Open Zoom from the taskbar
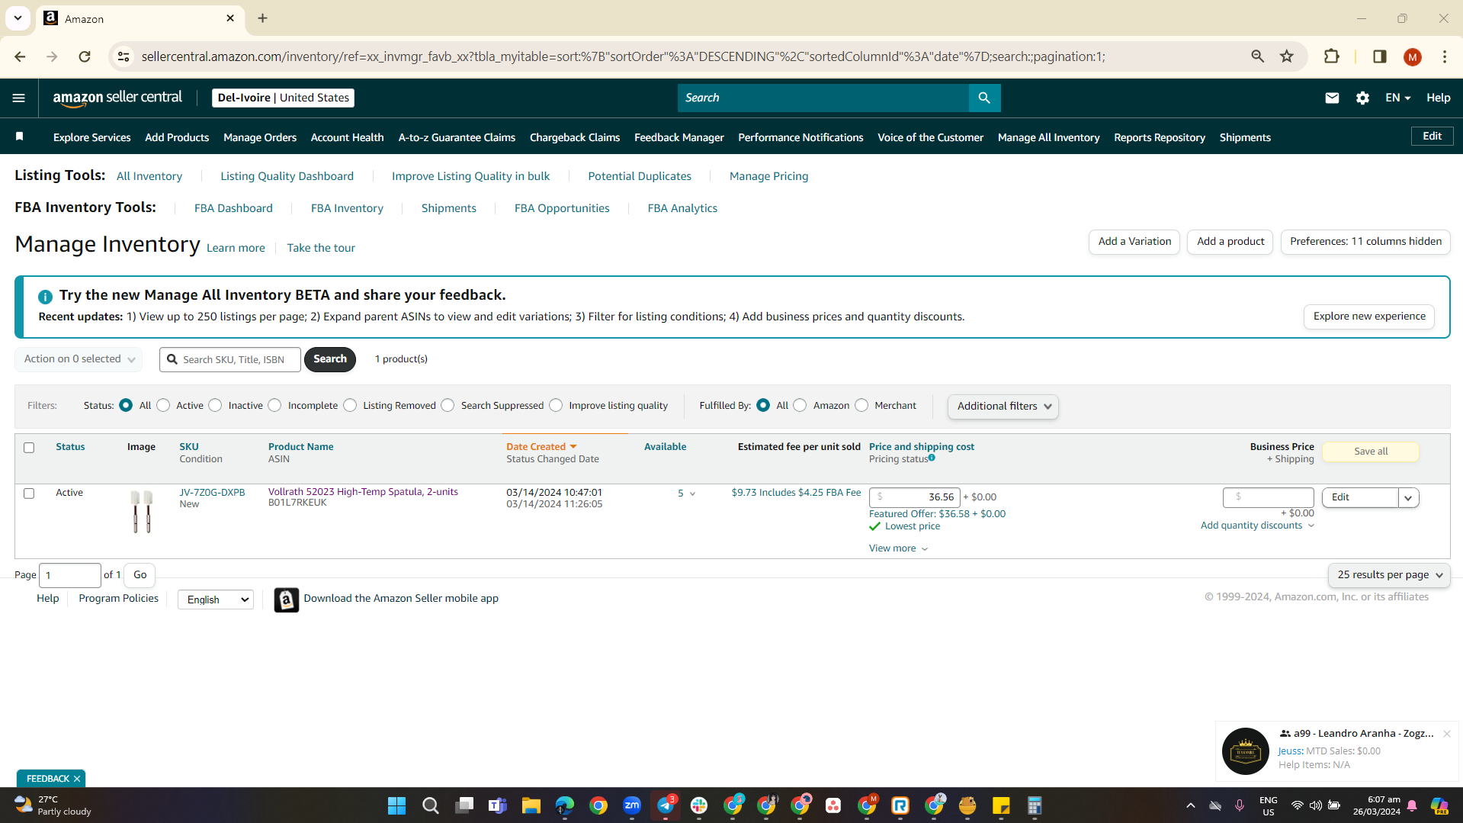The width and height of the screenshot is (1463, 823). (x=632, y=805)
